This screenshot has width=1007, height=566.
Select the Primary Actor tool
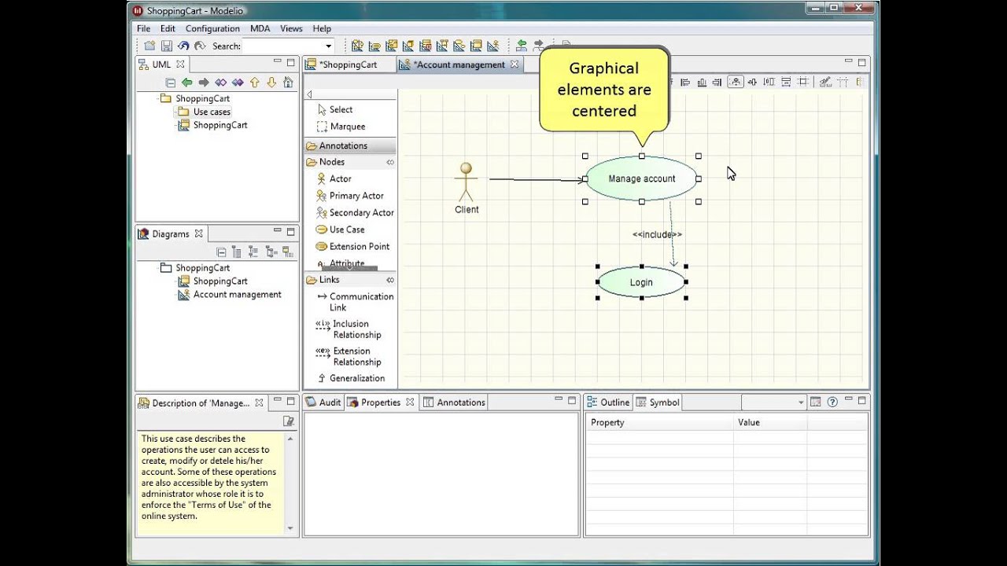(350, 196)
